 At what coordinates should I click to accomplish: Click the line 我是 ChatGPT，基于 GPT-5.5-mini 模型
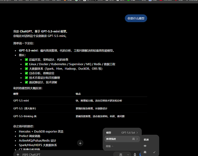point(41,32)
